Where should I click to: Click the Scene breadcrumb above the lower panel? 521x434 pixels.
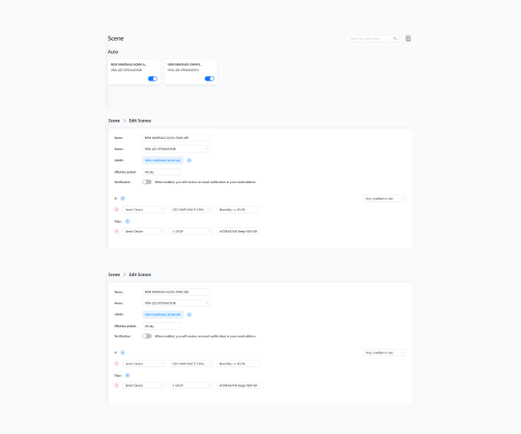click(x=114, y=274)
